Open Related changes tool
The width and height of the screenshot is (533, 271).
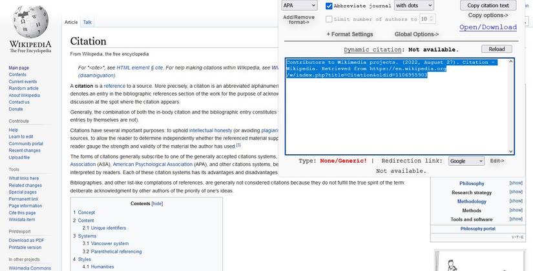pos(25,185)
